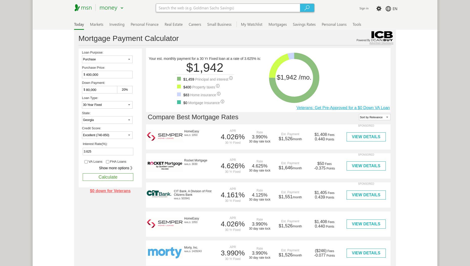The image size is (470, 266).
Task: Click the search magnifier button
Action: (x=307, y=8)
